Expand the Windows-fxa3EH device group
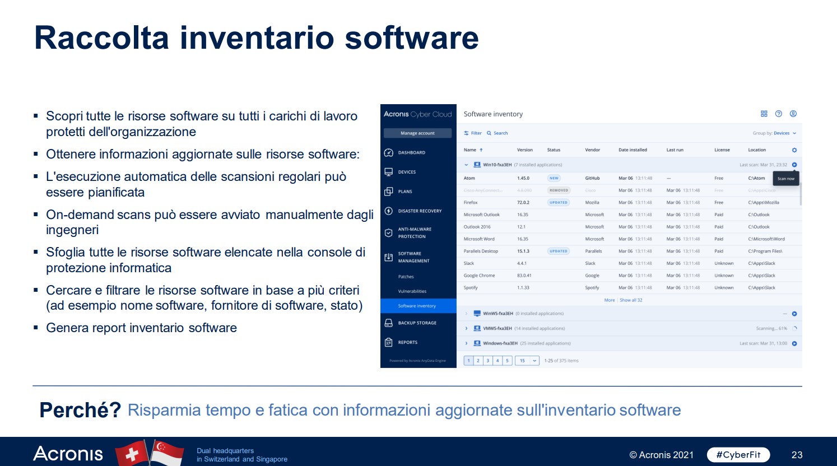Image resolution: width=837 pixels, height=466 pixels. [466, 343]
